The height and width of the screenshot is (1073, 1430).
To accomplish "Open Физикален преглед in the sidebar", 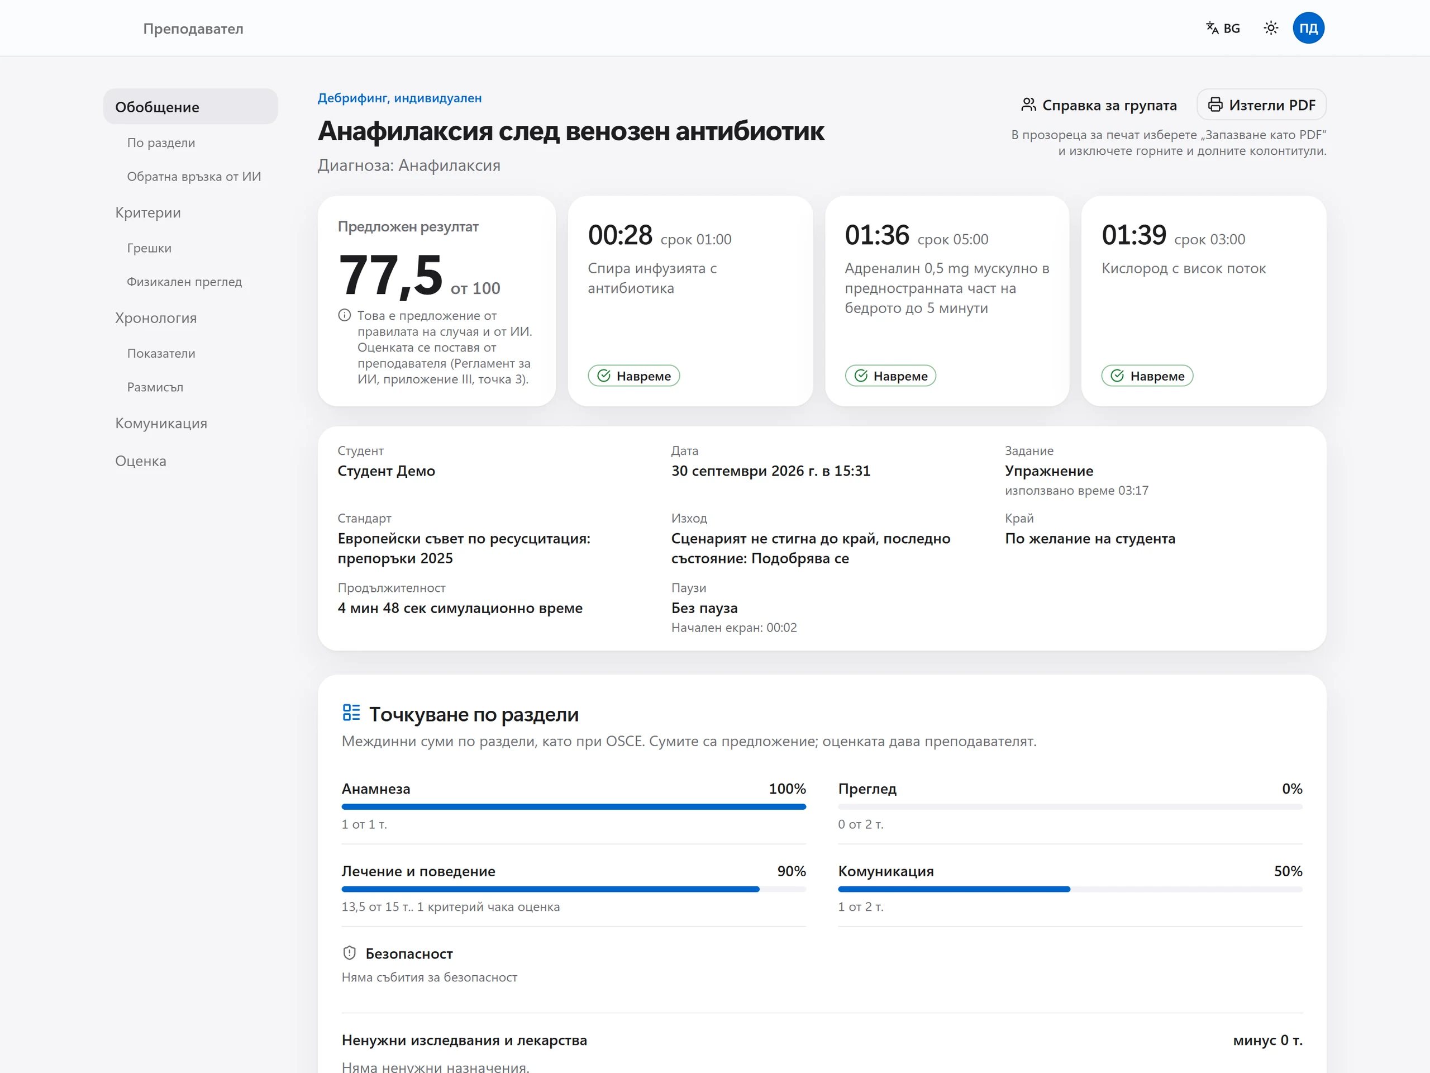I will click(184, 282).
